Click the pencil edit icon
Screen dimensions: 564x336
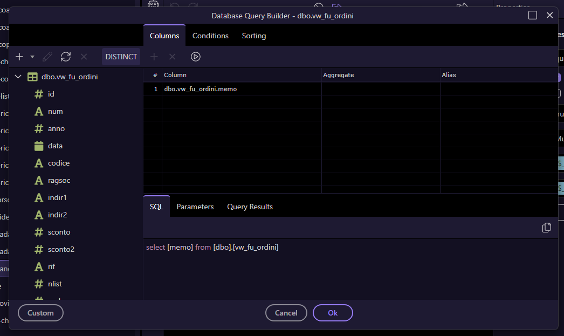pos(47,57)
